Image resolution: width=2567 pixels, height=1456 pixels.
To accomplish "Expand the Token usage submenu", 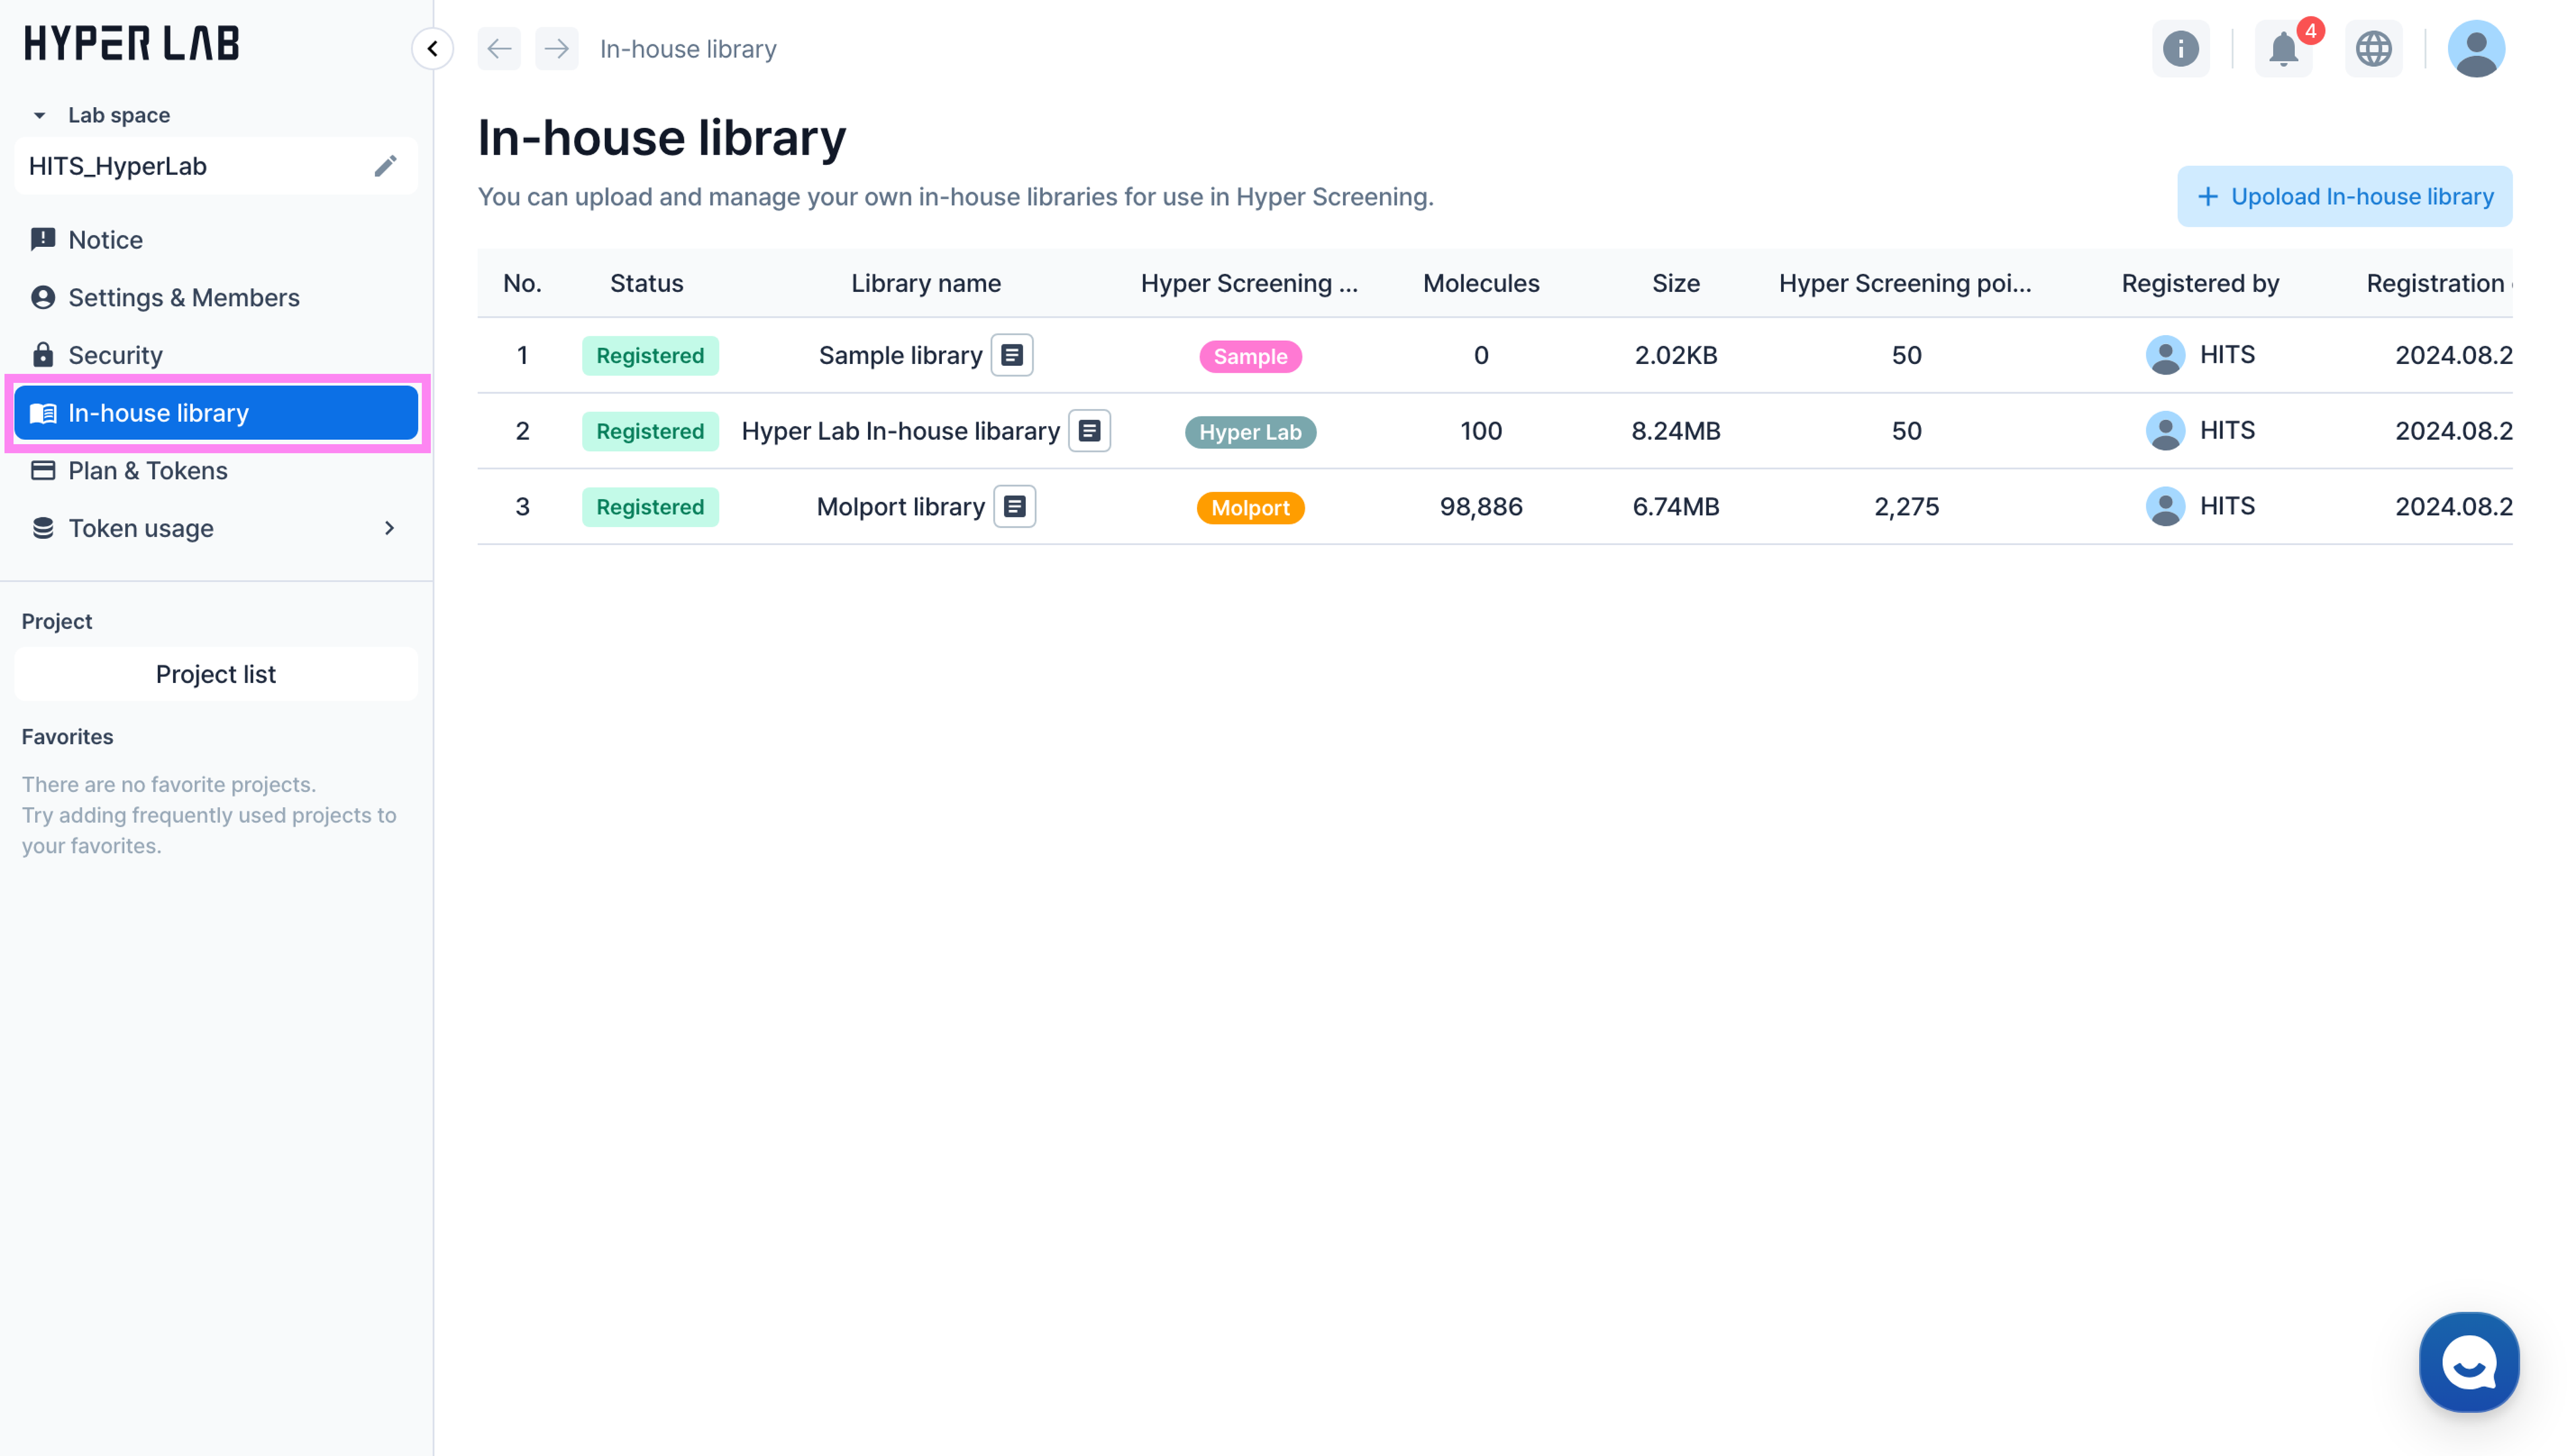I will point(389,528).
